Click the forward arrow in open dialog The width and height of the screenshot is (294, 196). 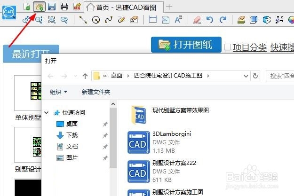click(x=64, y=76)
